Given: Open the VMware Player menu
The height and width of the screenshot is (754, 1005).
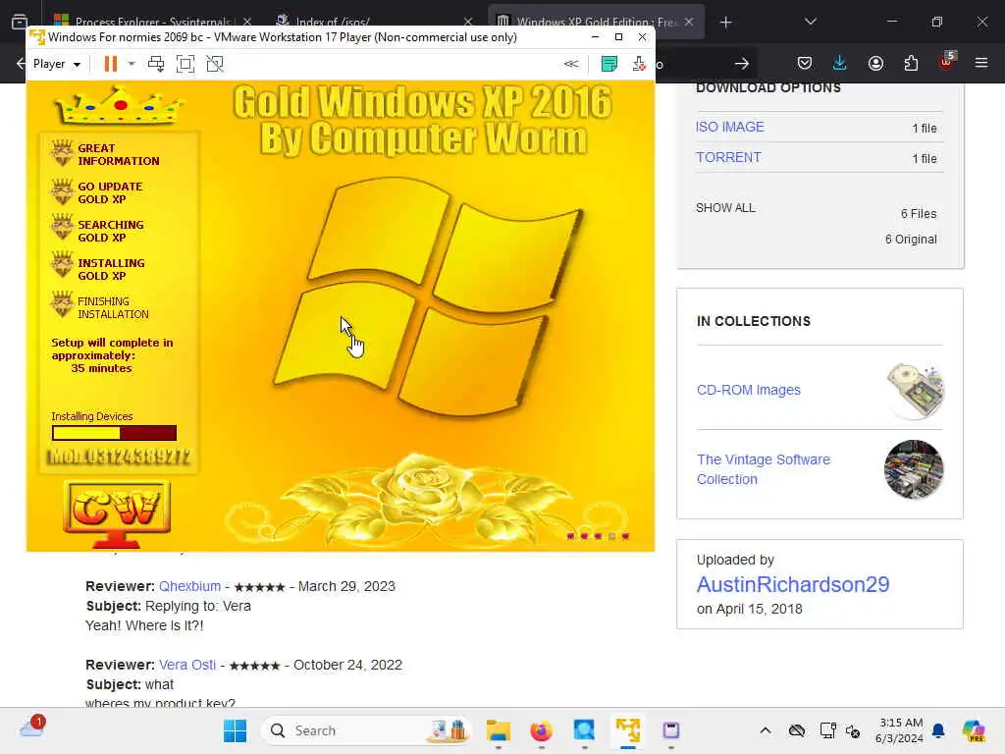Looking at the screenshot, I should click(x=56, y=64).
